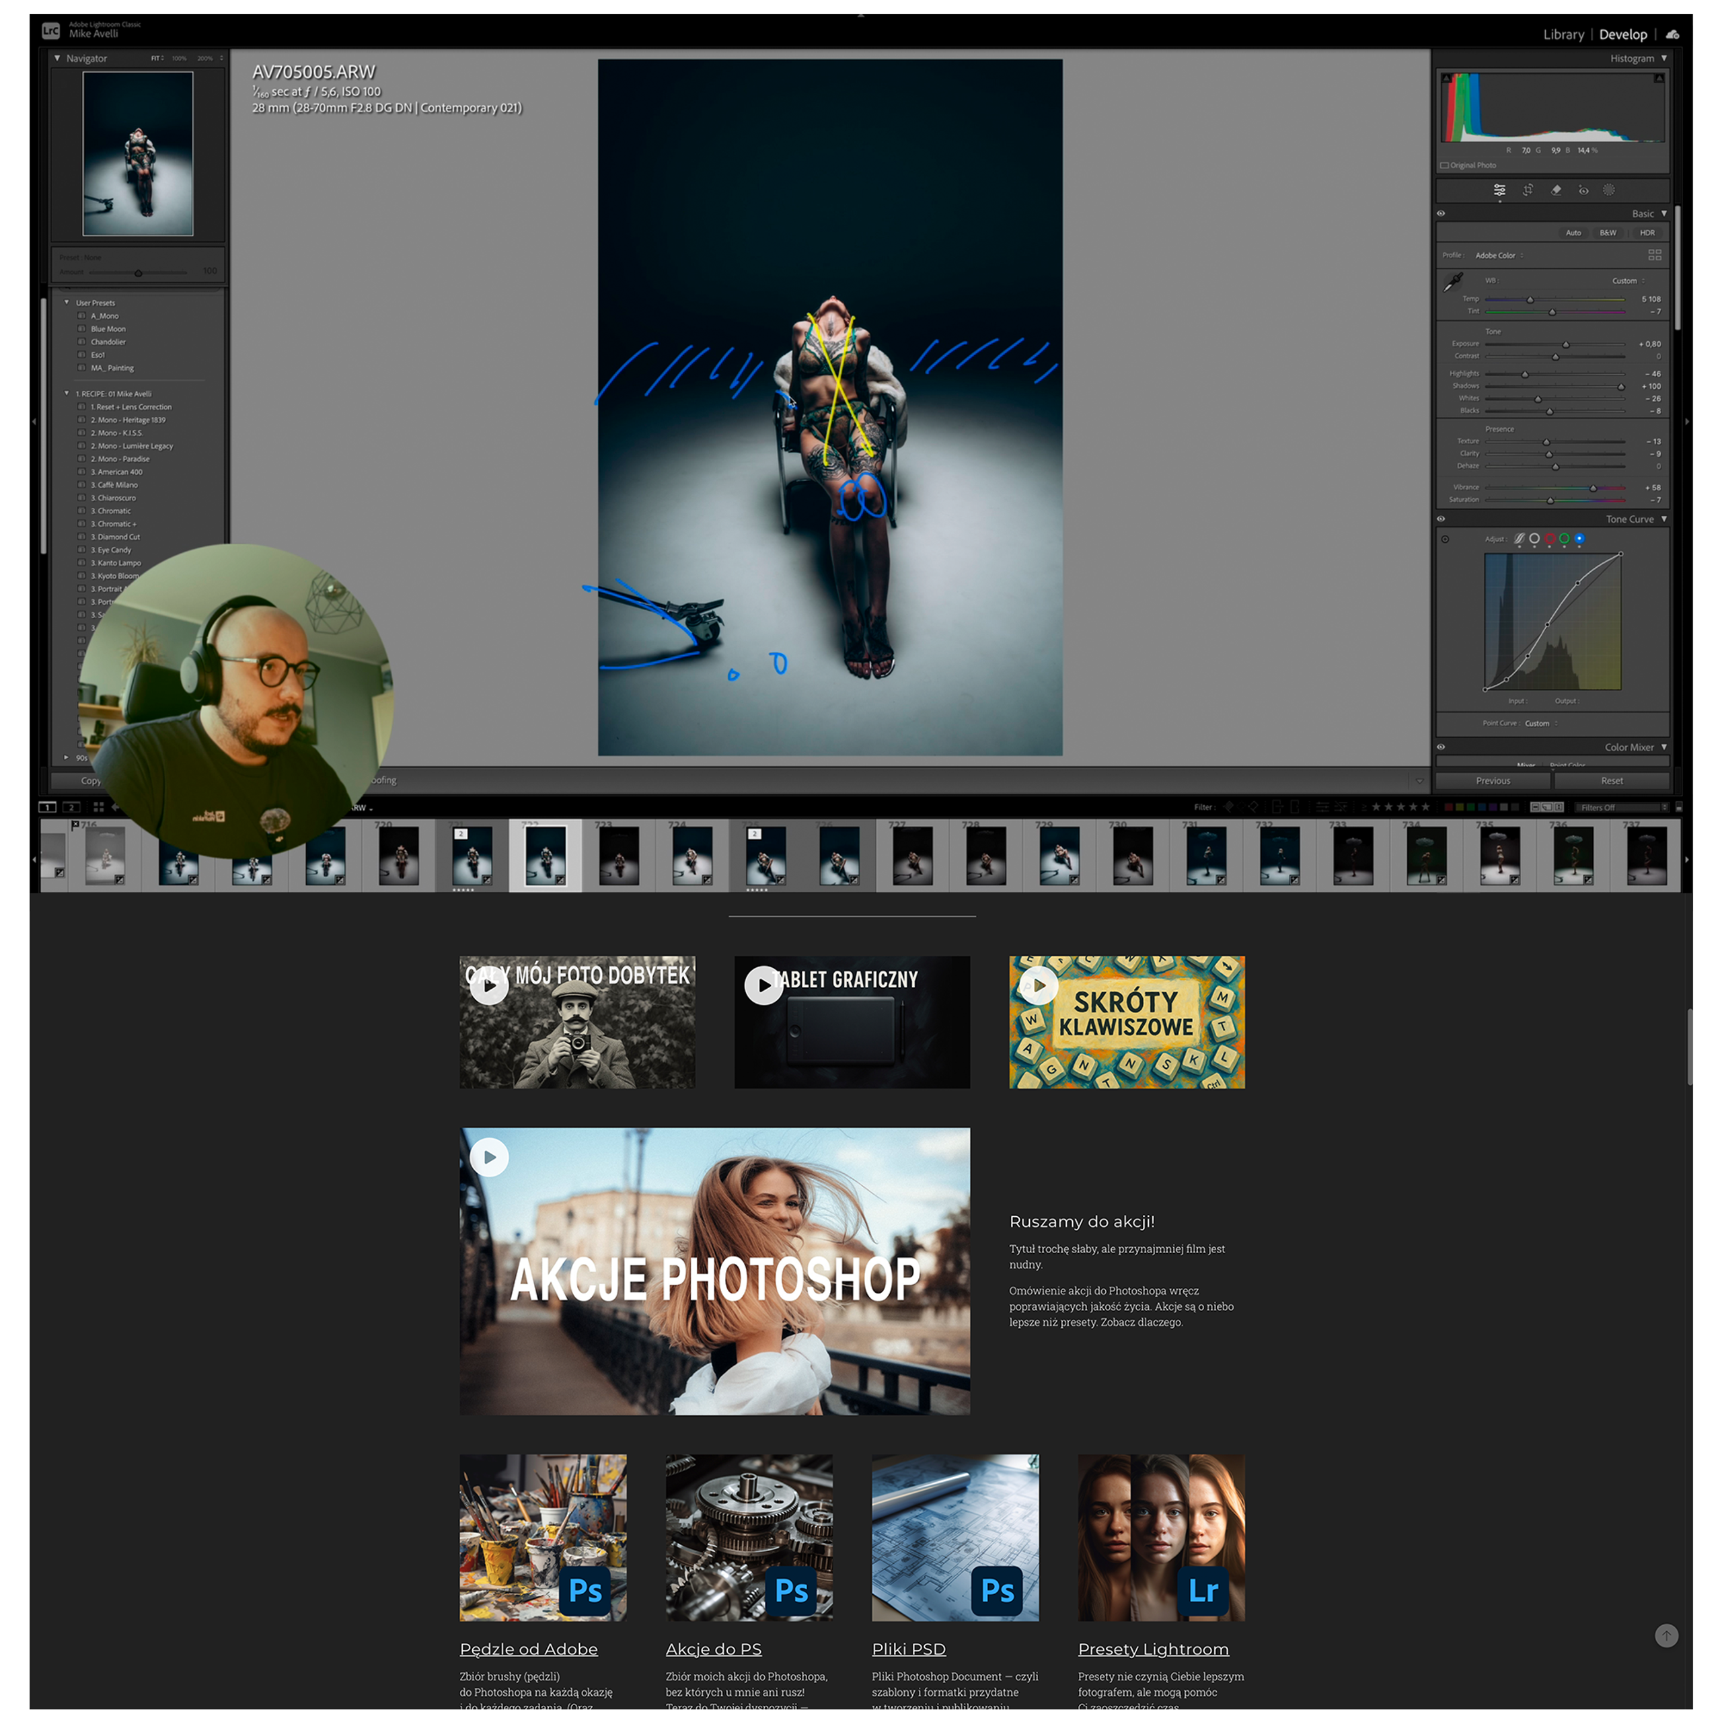Viewport: 1722px width, 1722px height.
Task: Play the Akcje Photoshop video
Action: [x=489, y=1157]
